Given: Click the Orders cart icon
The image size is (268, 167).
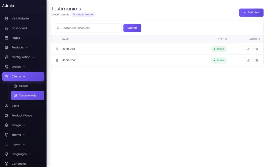Looking at the screenshot, I should click(x=6, y=67).
